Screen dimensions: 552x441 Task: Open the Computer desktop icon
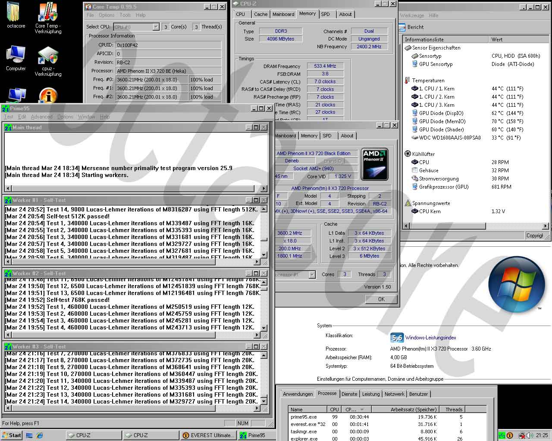click(x=16, y=55)
